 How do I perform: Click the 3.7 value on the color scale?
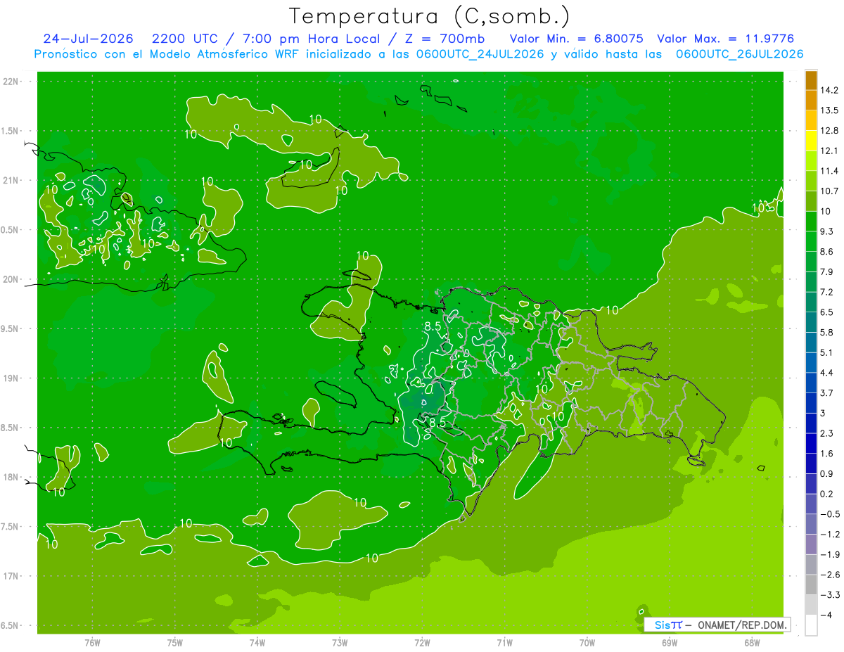point(827,392)
